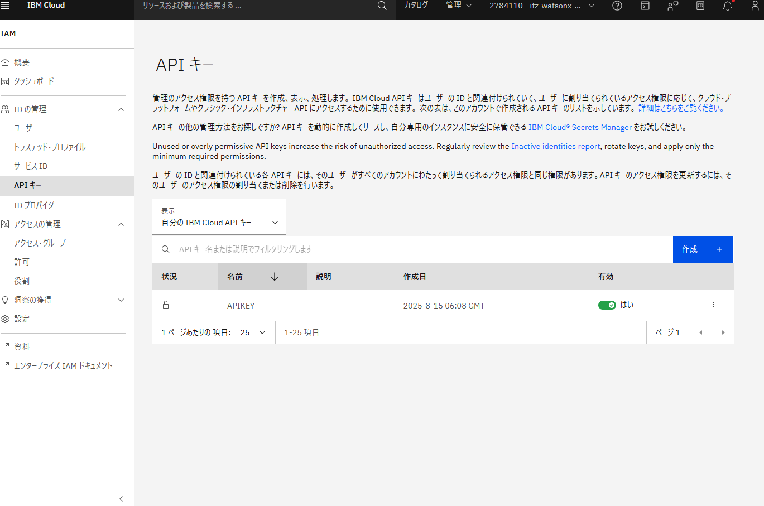Click the search magnifier icon in header
Viewport: 764px width, 506px height.
pos(382,6)
